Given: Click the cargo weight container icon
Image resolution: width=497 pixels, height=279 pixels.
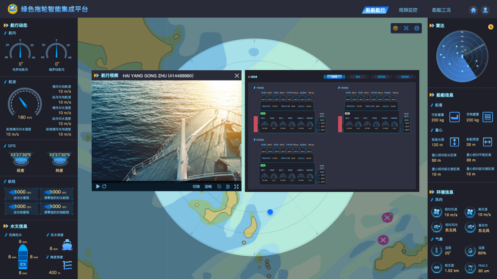Looking at the screenshot, I should pos(487,117).
